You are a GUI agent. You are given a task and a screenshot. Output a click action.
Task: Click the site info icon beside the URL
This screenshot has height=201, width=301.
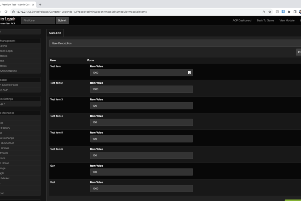point(14,12)
